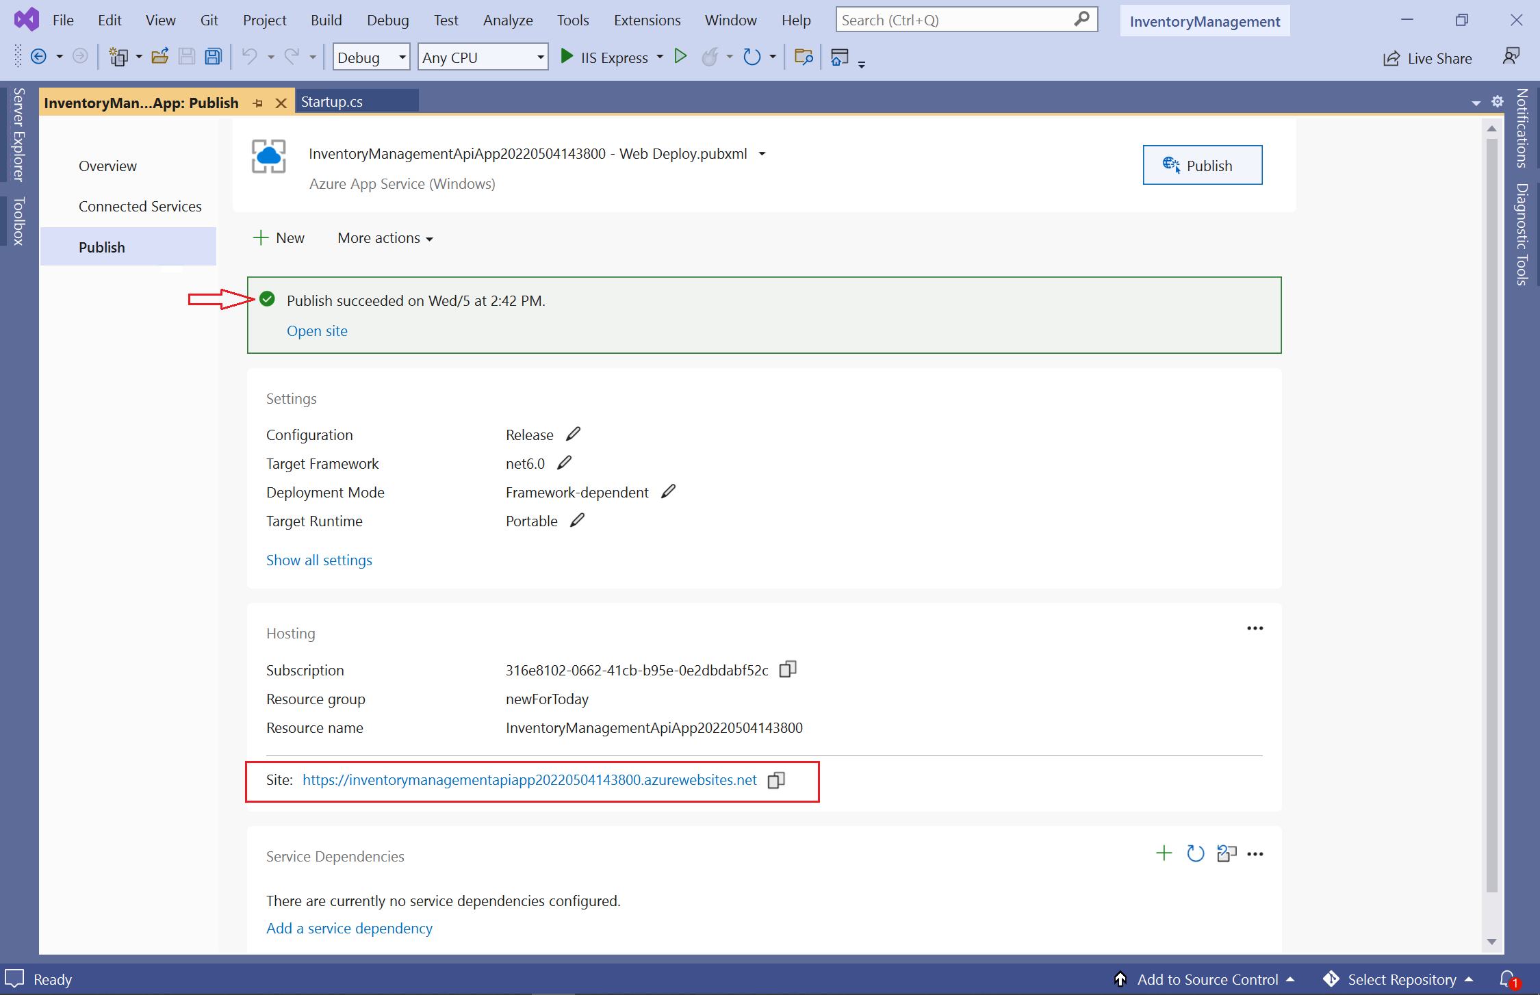Click the Hosting section ellipsis menu

coord(1255,628)
